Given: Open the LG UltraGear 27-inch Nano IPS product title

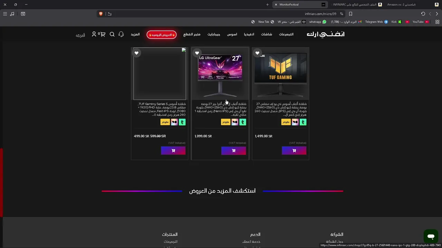Looking at the screenshot, I should pos(220,109).
